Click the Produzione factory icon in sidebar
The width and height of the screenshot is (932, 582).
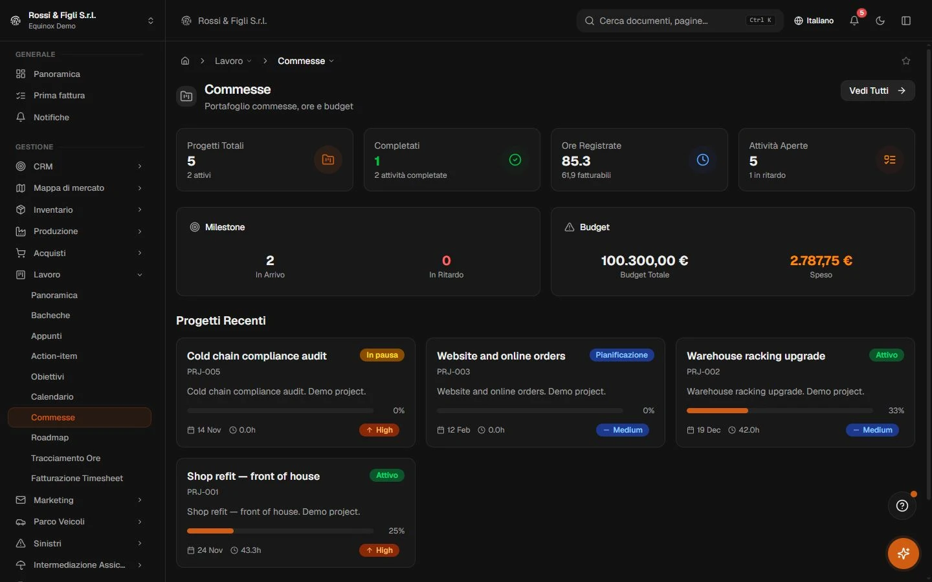click(21, 232)
